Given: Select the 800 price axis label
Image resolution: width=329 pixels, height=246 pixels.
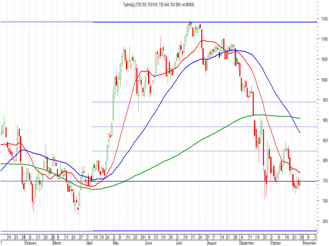Looking at the screenshot, I should pyautogui.click(x=325, y=160).
